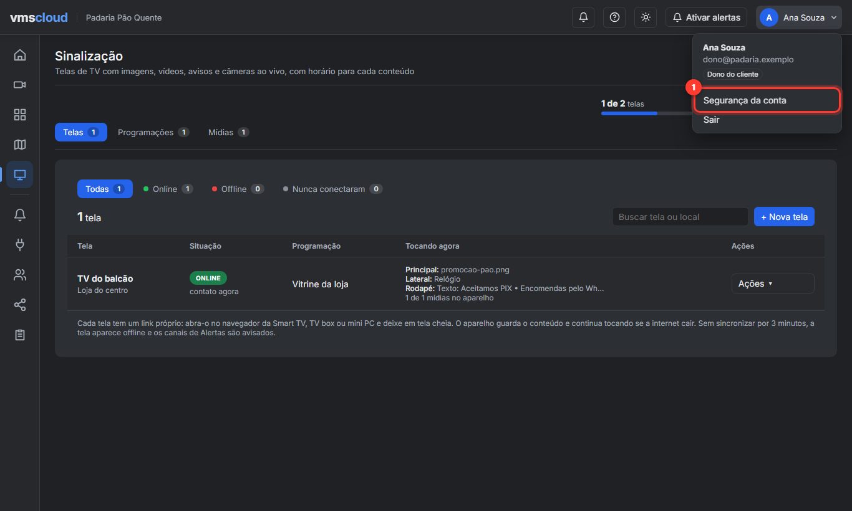
Task: Open the power plug icon in sidebar
Action: pos(20,244)
